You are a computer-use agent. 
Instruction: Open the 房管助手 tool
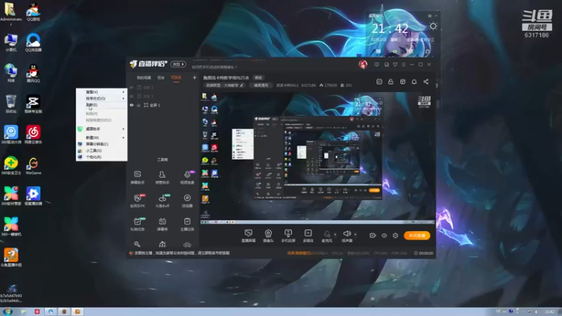pos(162,178)
